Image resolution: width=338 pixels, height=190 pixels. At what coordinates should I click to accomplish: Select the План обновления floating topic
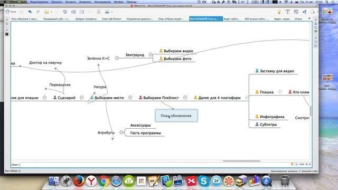(x=176, y=116)
